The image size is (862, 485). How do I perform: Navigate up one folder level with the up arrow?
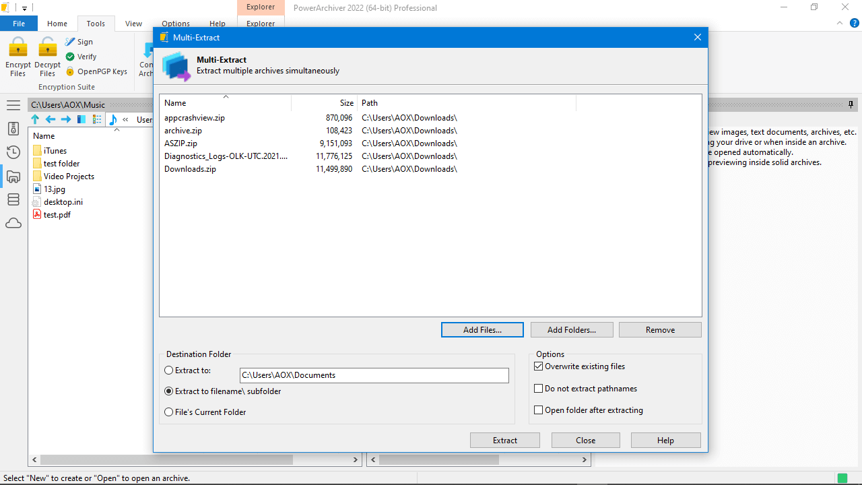coord(35,119)
